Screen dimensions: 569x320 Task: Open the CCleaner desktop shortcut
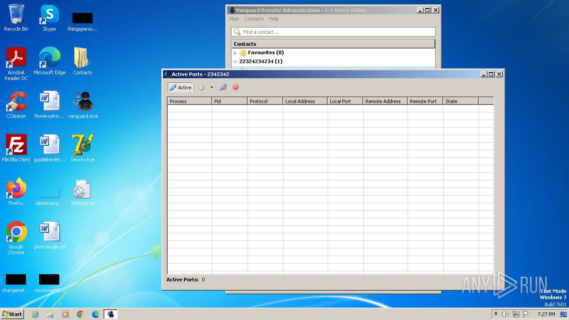pyautogui.click(x=16, y=105)
